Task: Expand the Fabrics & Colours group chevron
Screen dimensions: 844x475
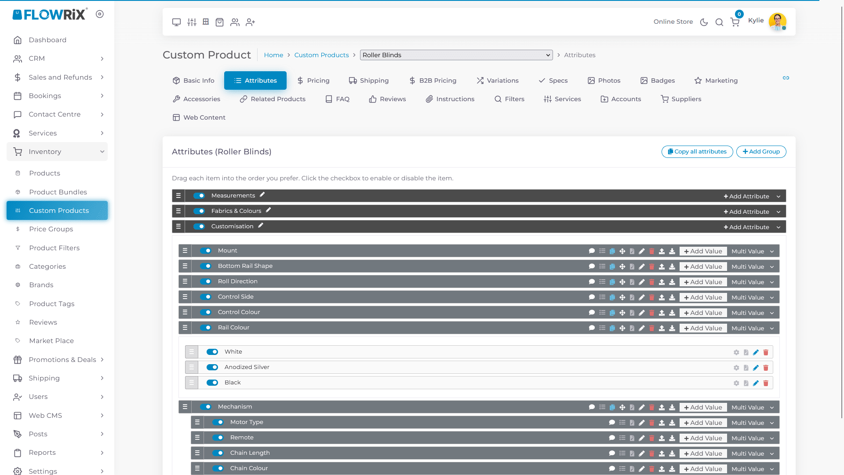Action: (779, 212)
